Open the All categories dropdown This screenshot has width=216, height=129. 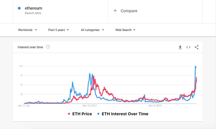[92, 30]
